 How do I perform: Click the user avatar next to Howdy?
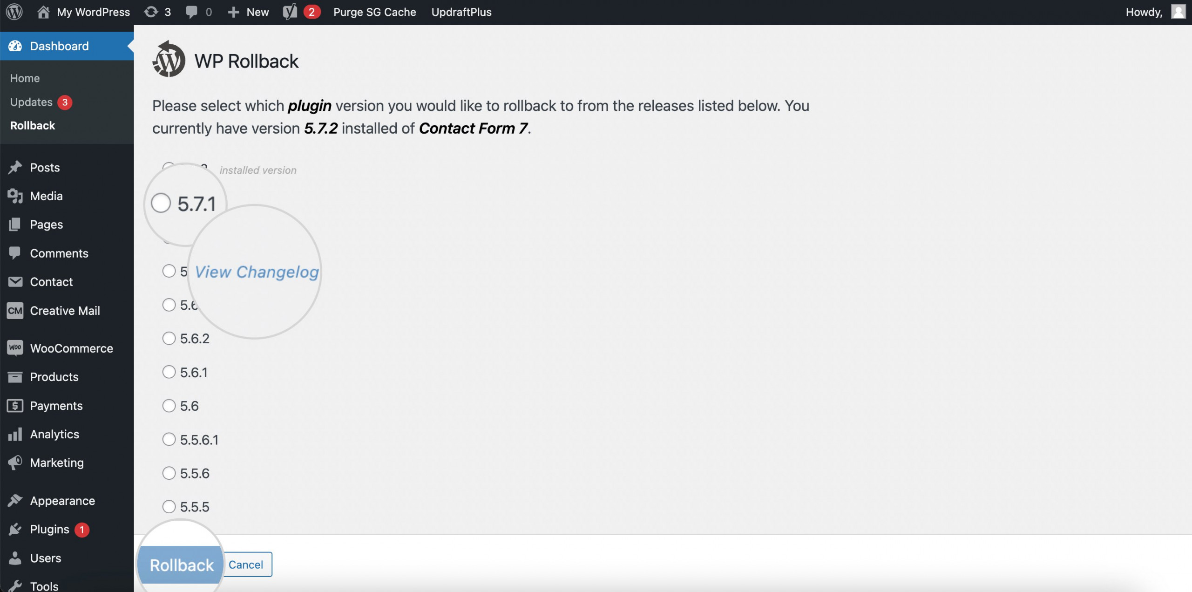[x=1178, y=11]
